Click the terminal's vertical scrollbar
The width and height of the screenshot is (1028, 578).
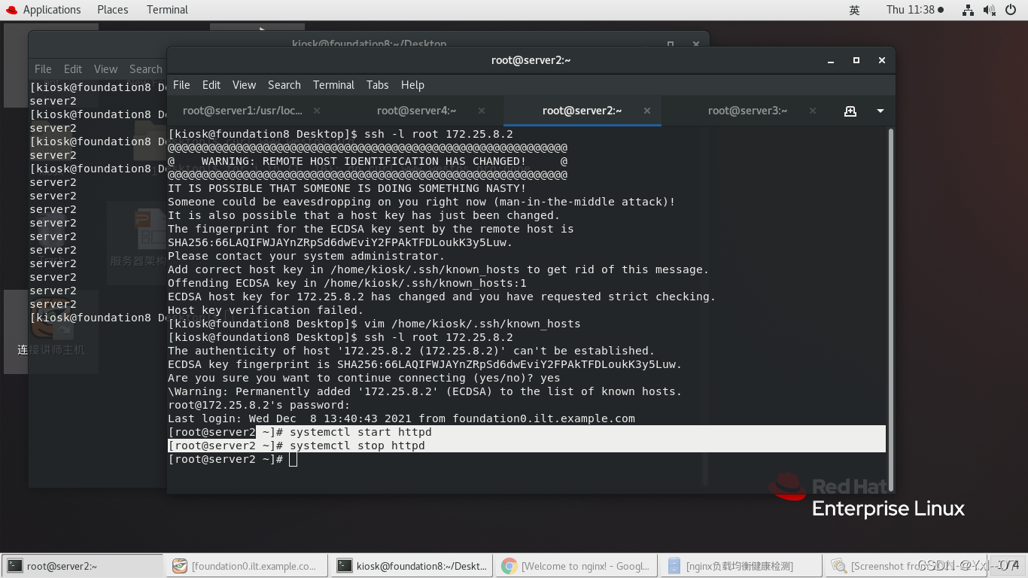point(891,309)
